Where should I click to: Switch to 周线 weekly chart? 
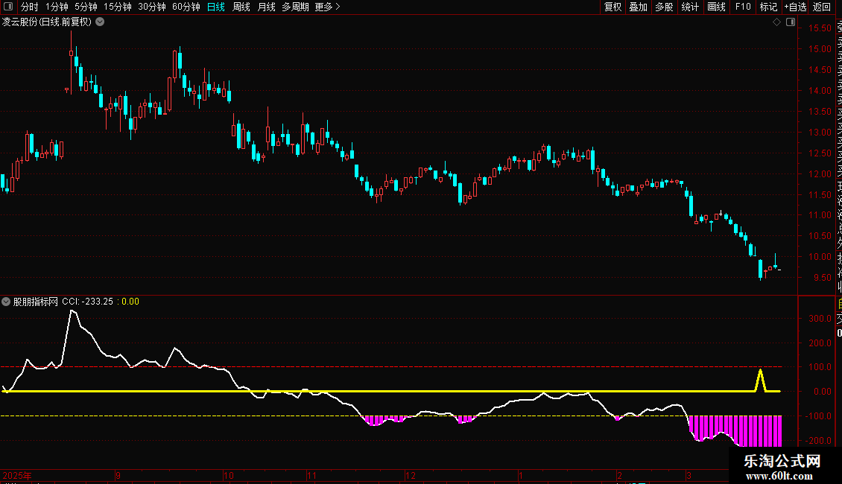tap(241, 7)
